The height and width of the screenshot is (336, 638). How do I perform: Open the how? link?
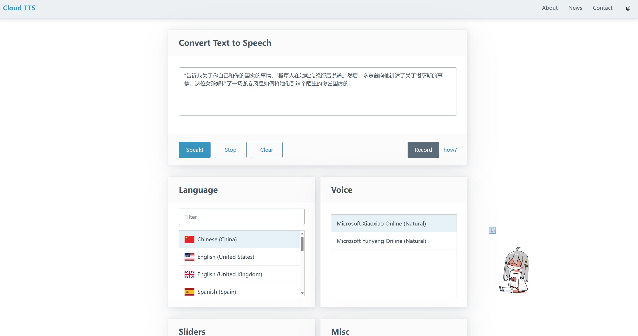[450, 150]
